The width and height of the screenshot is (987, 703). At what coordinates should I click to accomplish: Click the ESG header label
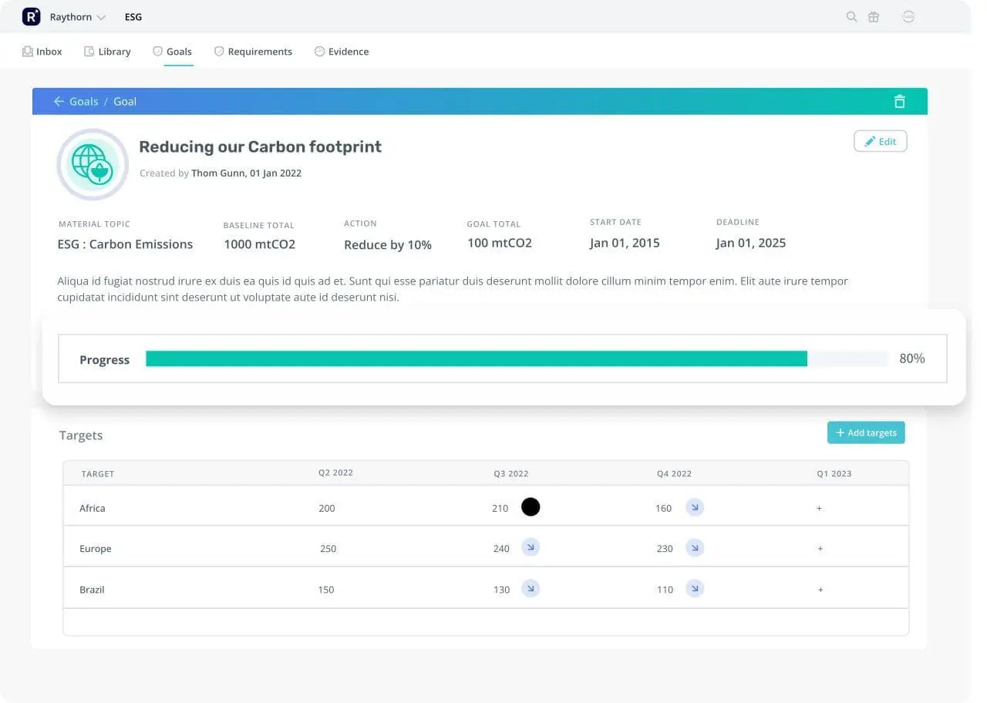pyautogui.click(x=133, y=17)
